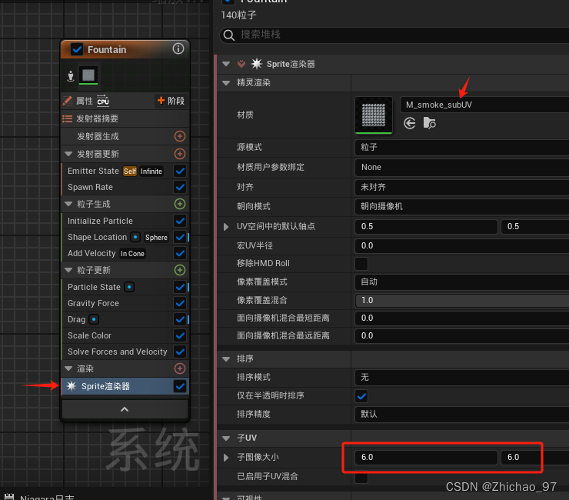Click the Shape Location blue dot icon
The height and width of the screenshot is (500, 569).
[x=135, y=237]
